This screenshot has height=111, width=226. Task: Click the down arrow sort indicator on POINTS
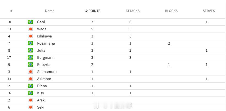86,11
